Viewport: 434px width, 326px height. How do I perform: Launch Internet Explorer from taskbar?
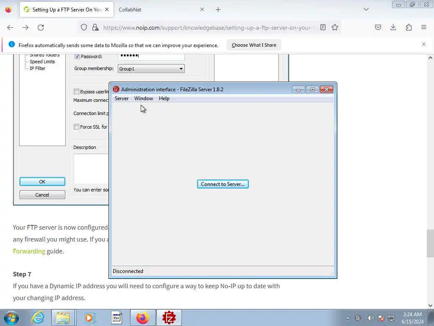[38, 318]
